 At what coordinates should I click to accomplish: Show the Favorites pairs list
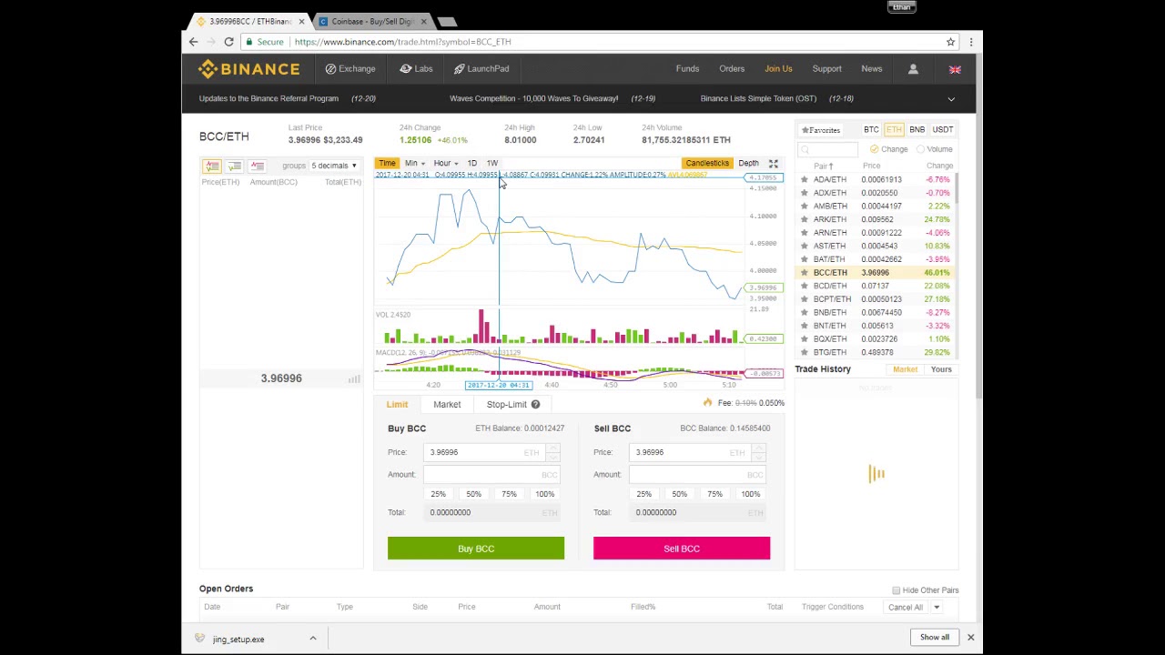821,130
